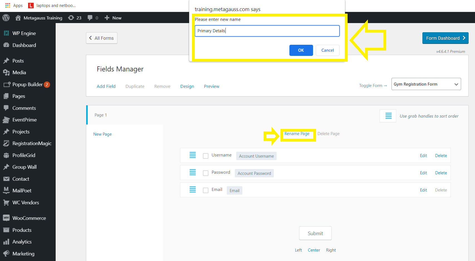
Task: Open the New content menu in admin bar
Action: point(113,18)
